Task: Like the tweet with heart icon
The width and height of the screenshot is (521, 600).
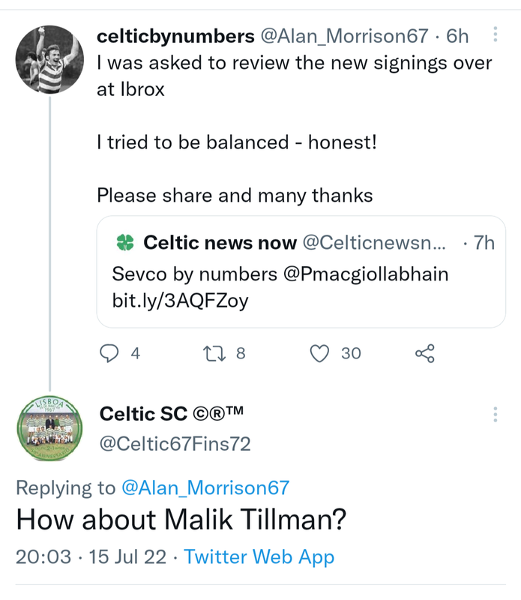Action: pos(320,352)
